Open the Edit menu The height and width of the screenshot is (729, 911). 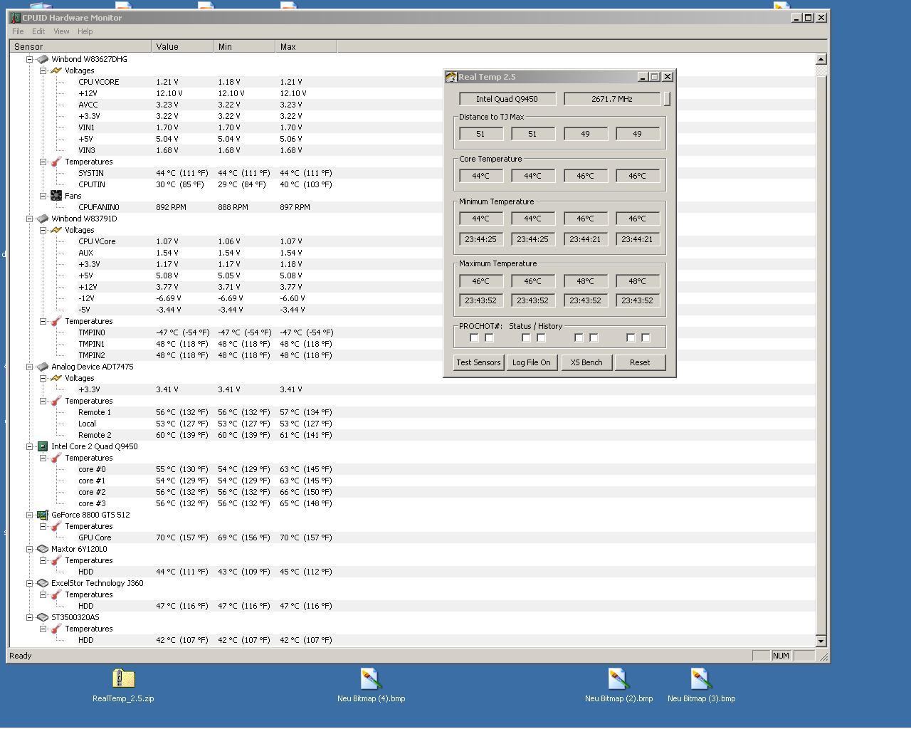[38, 31]
